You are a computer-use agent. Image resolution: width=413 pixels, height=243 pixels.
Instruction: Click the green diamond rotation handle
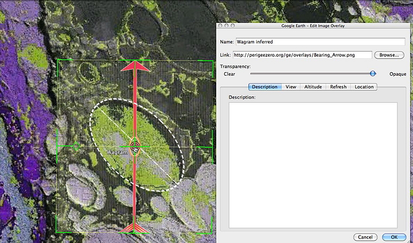[76, 147]
